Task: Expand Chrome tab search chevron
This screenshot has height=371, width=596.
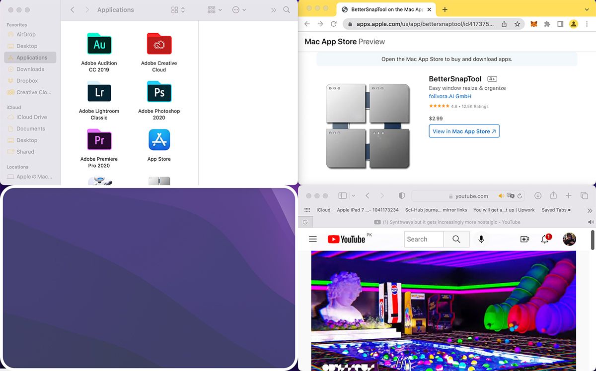Action: 587,9
